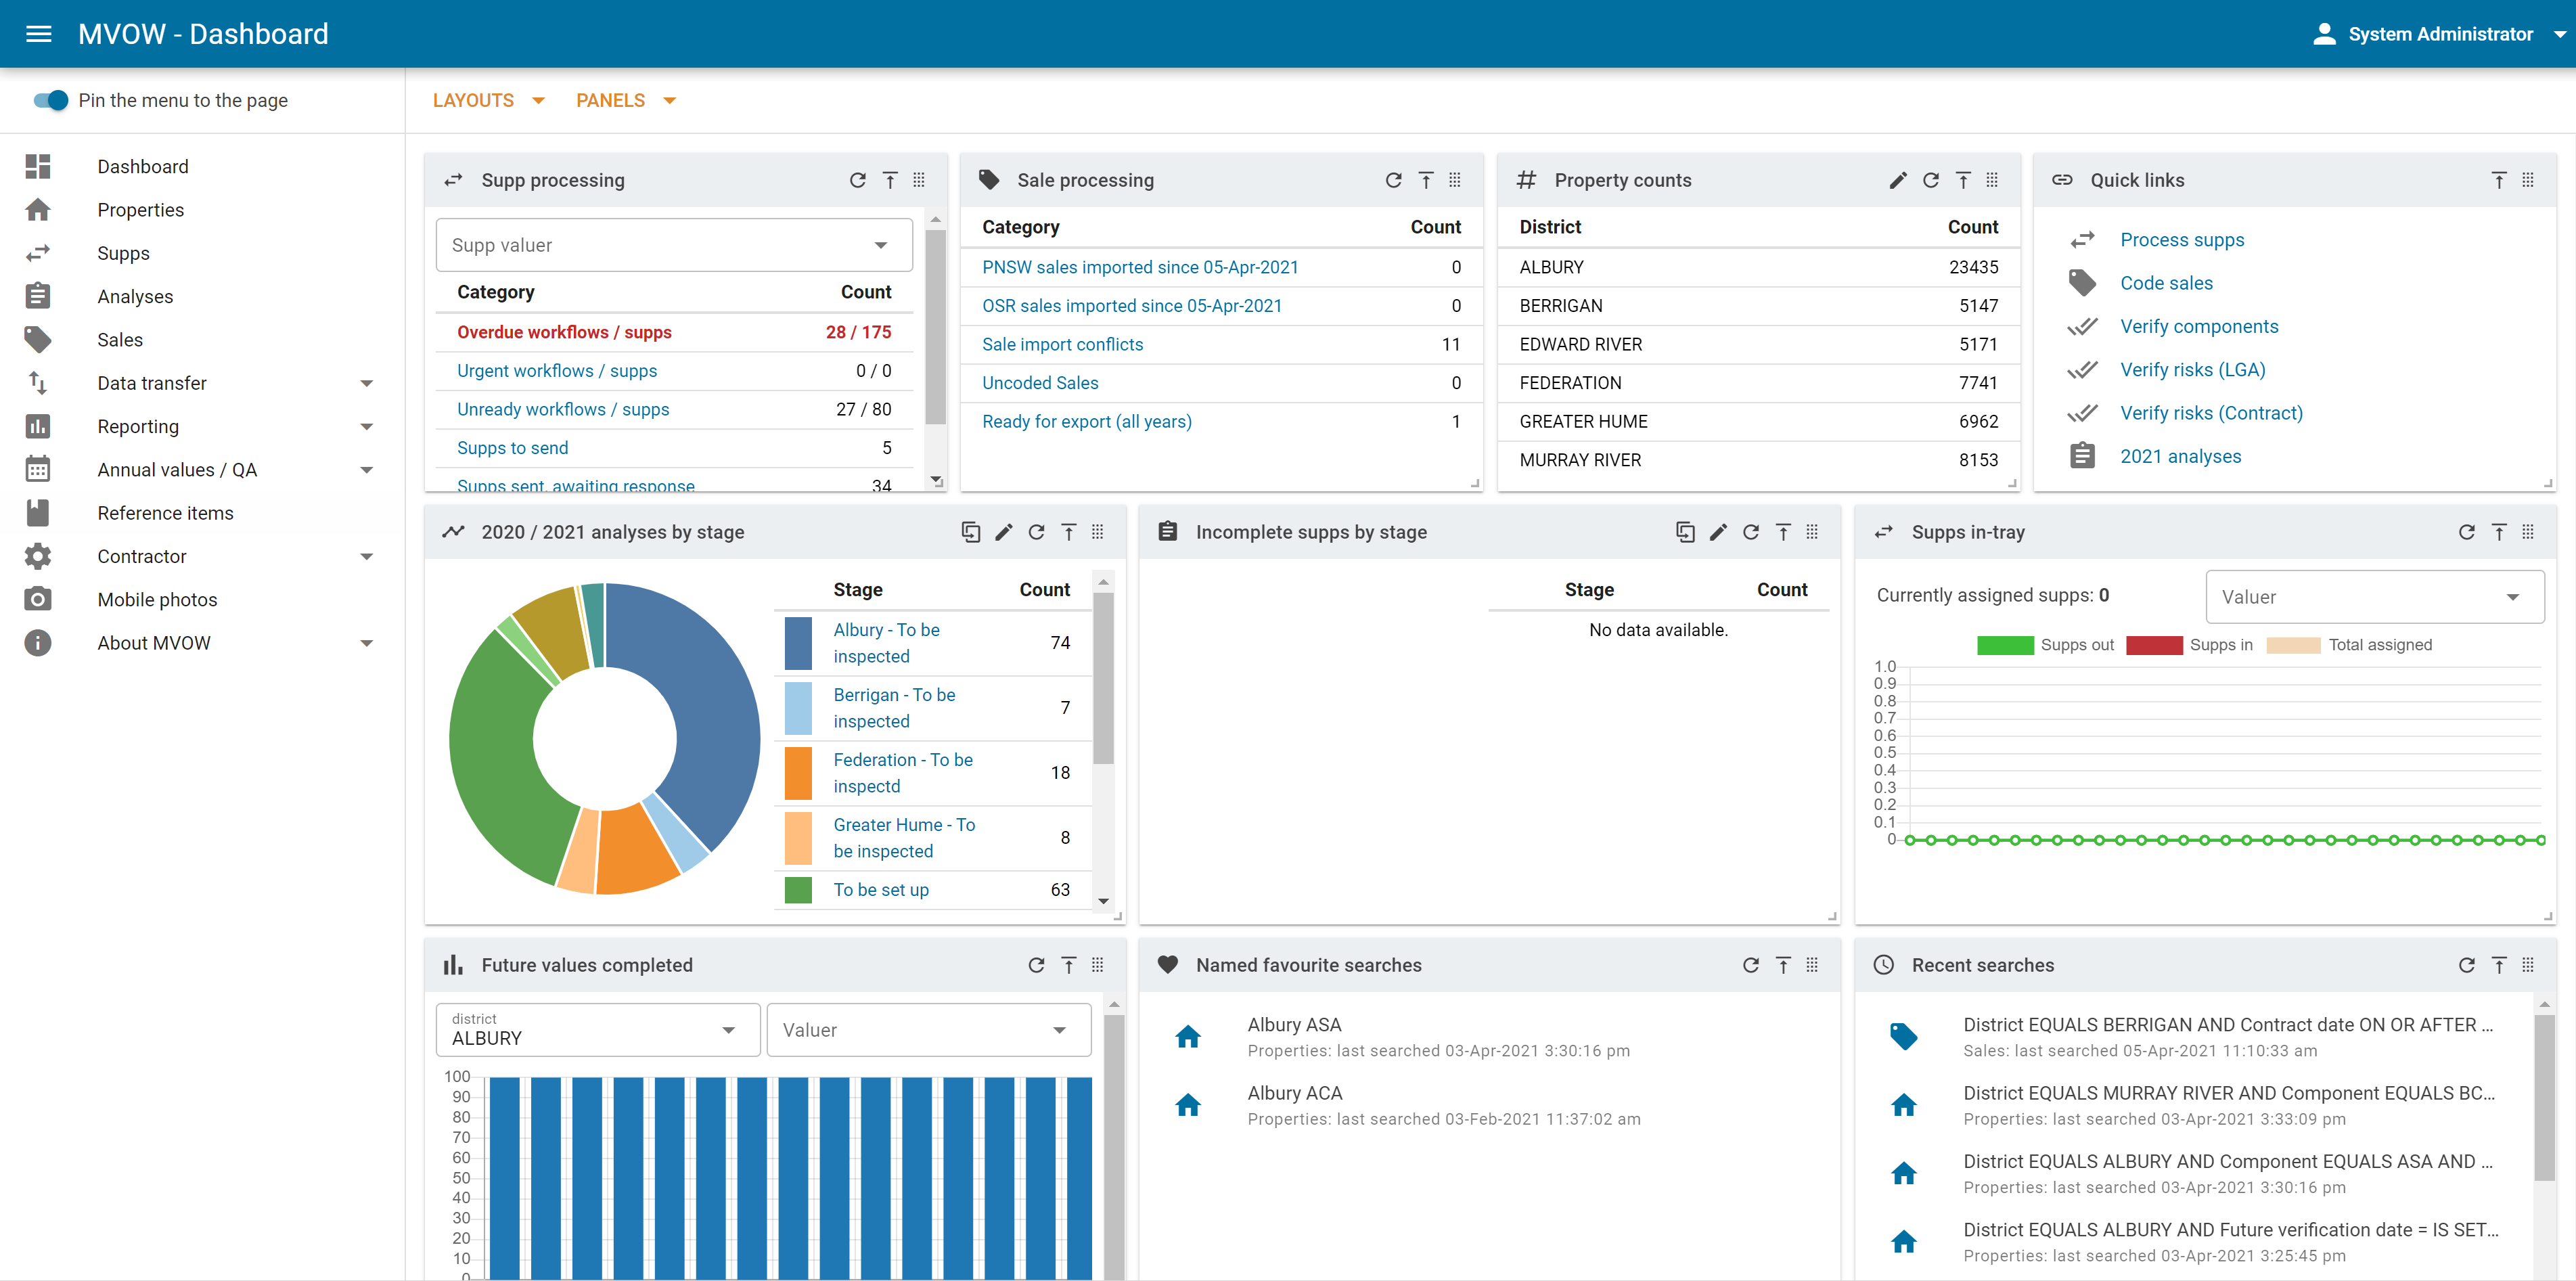Scroll the 2020/2021 analyses stage list
Image resolution: width=2576 pixels, height=1281 pixels.
point(1104,900)
